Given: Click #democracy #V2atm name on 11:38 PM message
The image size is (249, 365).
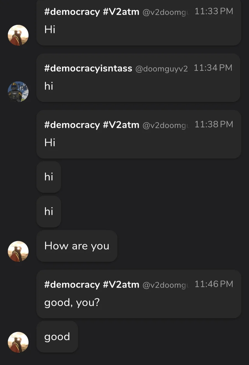Looking at the screenshot, I should [92, 125].
